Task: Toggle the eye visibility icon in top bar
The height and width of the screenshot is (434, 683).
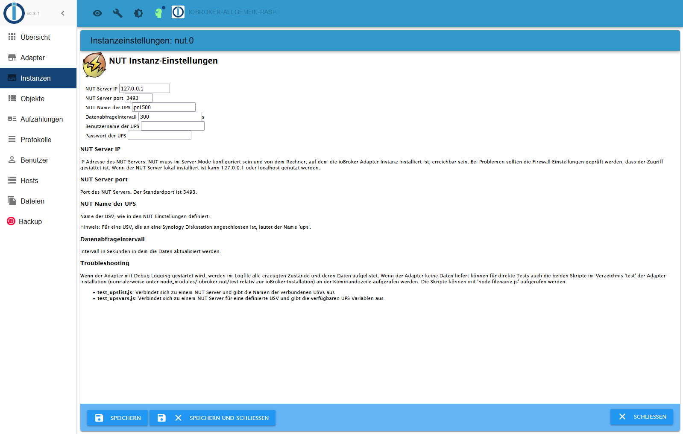Action: [97, 13]
